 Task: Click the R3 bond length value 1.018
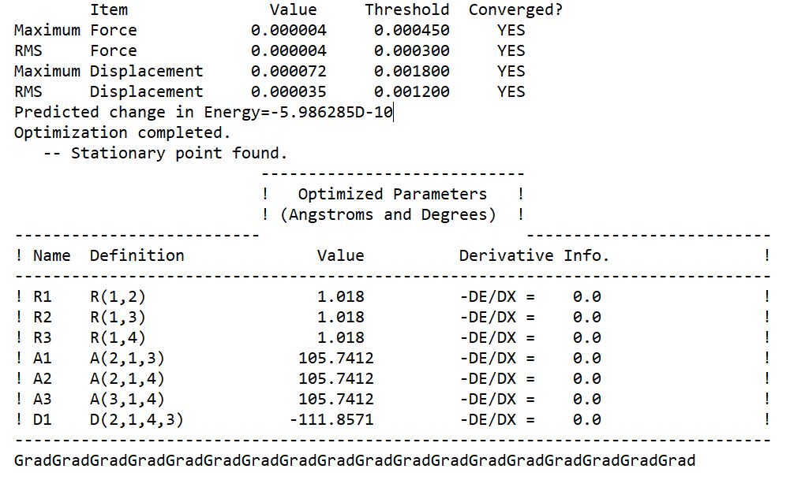click(x=340, y=338)
